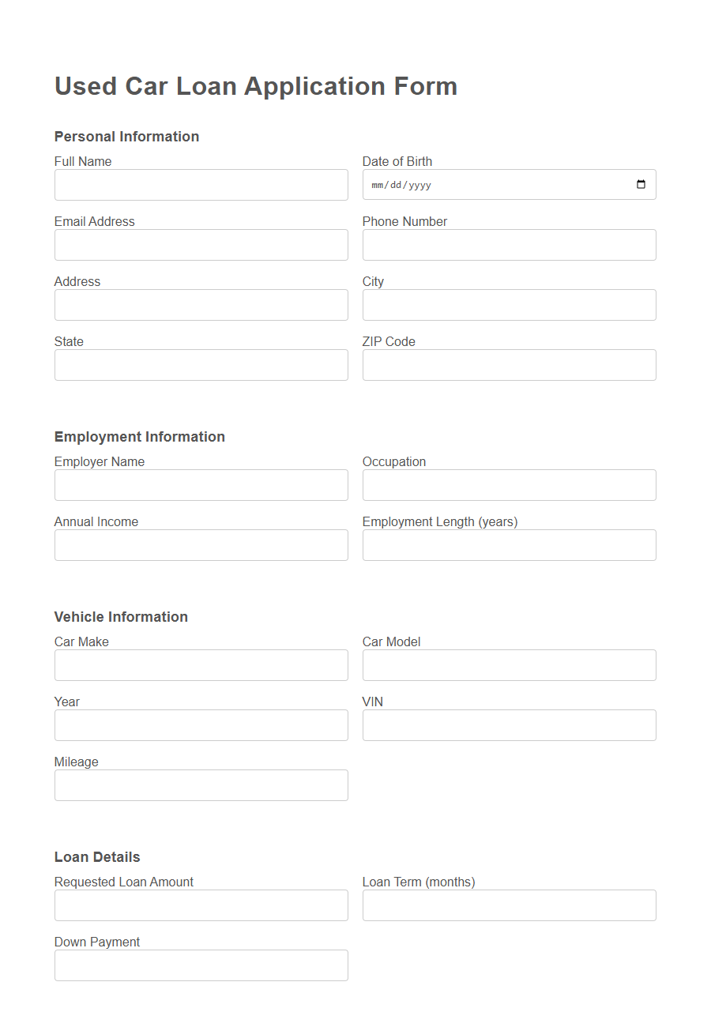Focus the Address input field
Viewport: 711px width, 1027px height.
(201, 304)
